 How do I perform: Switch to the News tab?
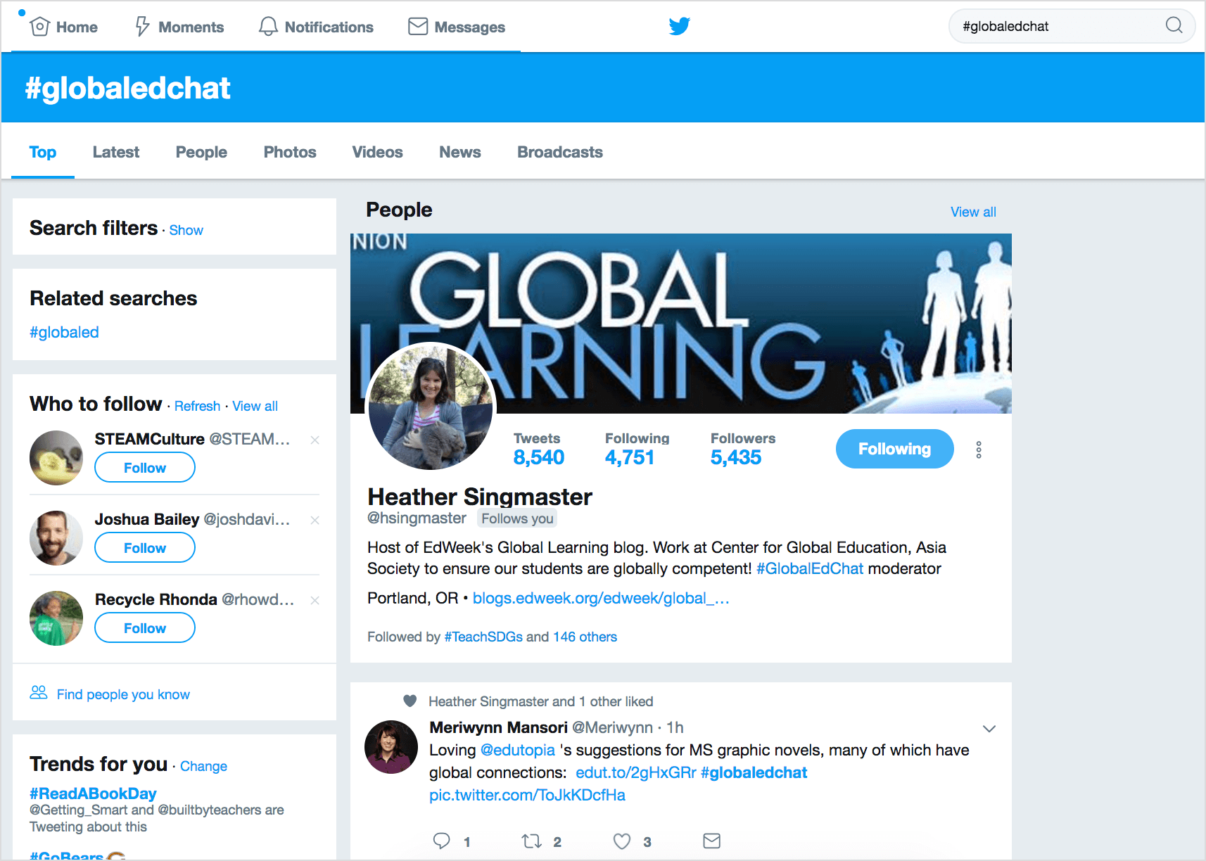click(460, 152)
